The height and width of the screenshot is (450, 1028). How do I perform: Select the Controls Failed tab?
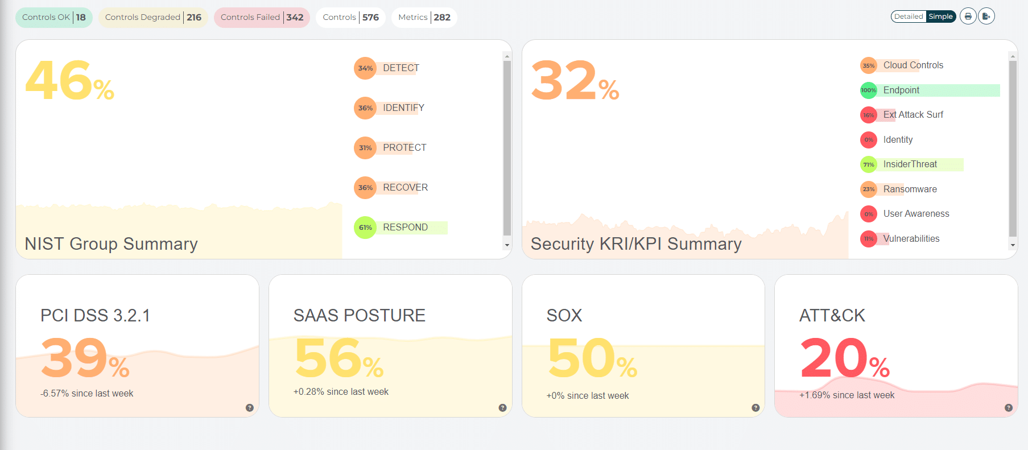[262, 18]
